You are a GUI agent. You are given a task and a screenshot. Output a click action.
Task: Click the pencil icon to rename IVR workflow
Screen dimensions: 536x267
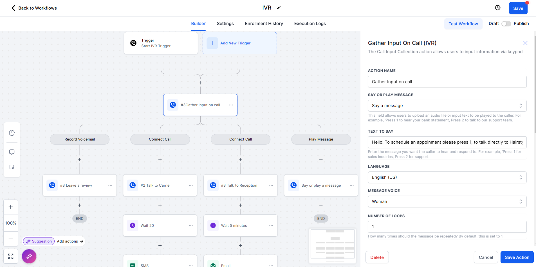click(x=279, y=8)
